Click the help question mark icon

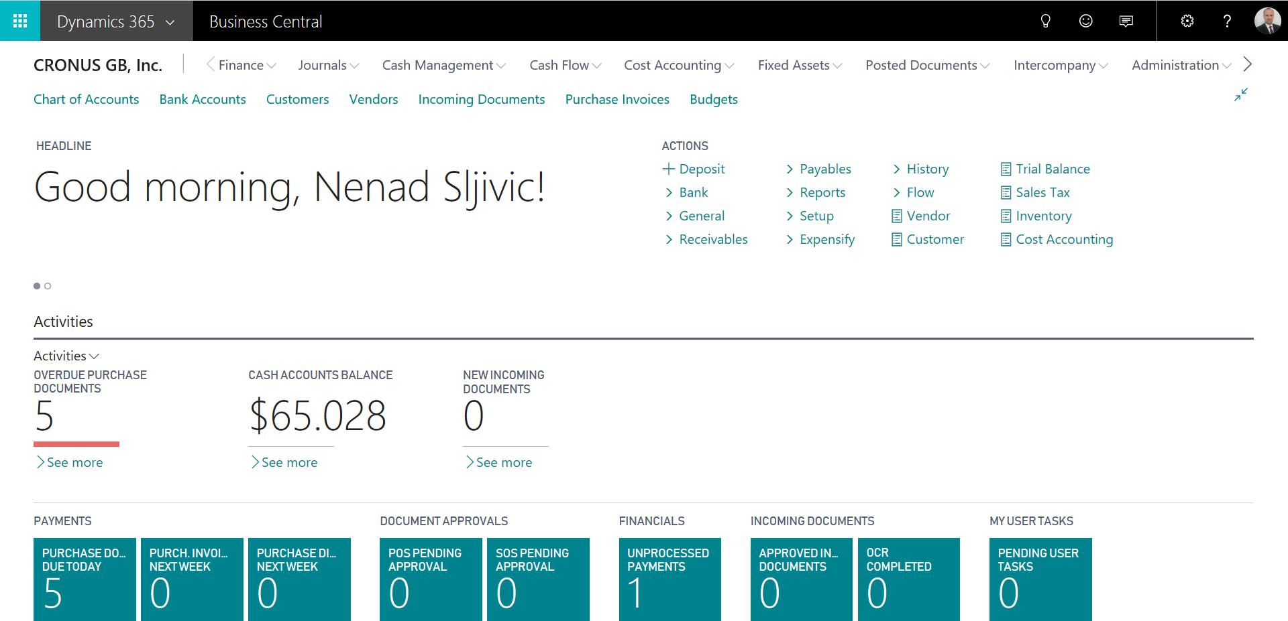(x=1227, y=21)
